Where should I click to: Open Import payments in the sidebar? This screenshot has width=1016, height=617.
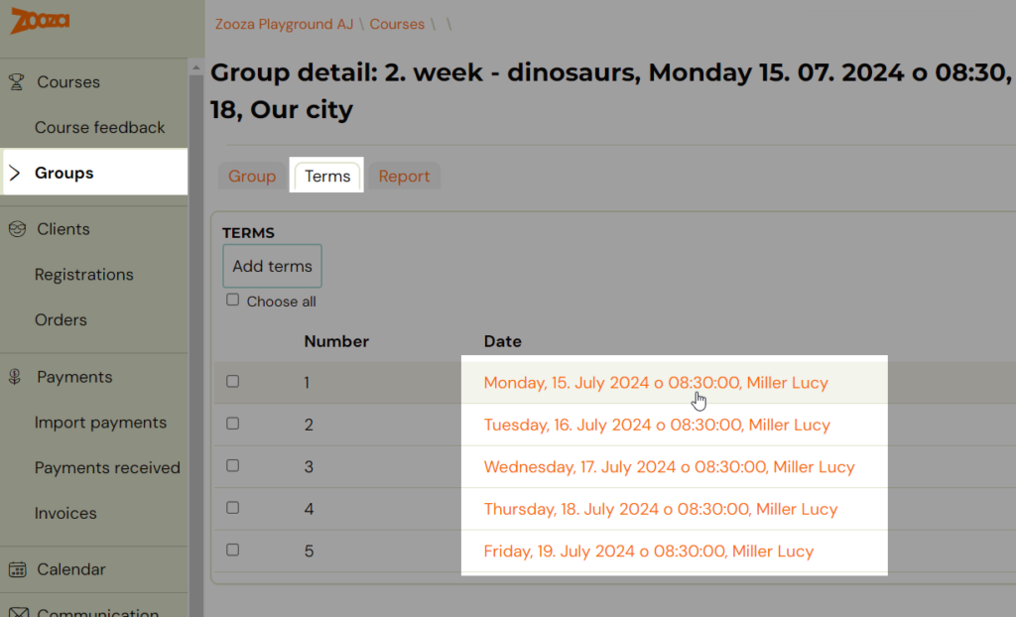pos(100,423)
